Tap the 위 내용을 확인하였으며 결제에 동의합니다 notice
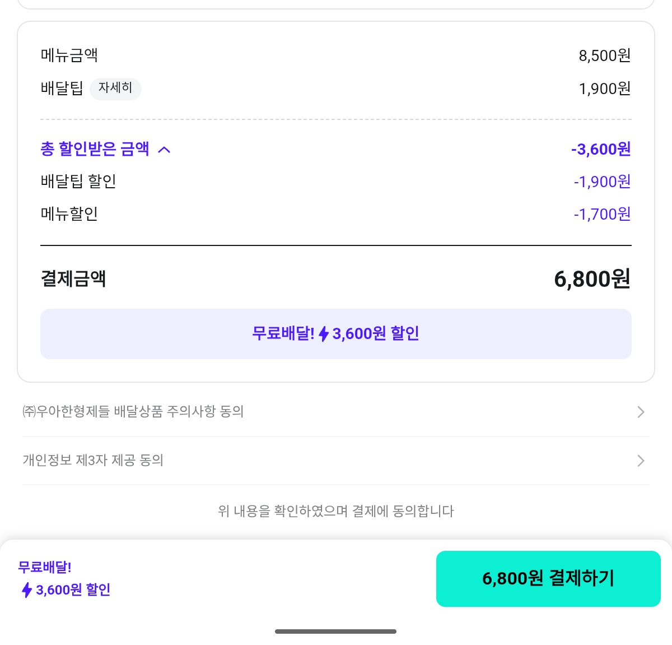The width and height of the screenshot is (672, 645). pyautogui.click(x=335, y=511)
